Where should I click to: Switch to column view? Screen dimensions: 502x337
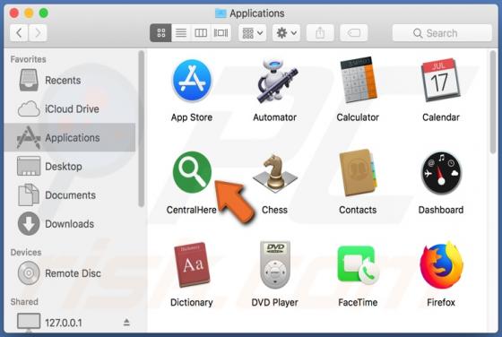click(x=201, y=32)
